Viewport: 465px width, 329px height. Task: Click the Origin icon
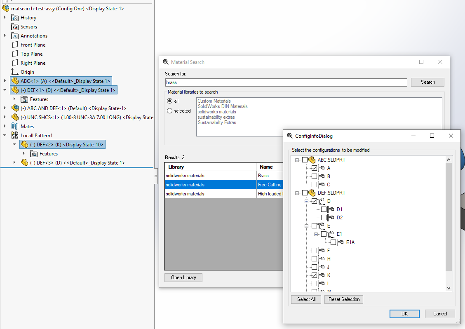pos(15,72)
